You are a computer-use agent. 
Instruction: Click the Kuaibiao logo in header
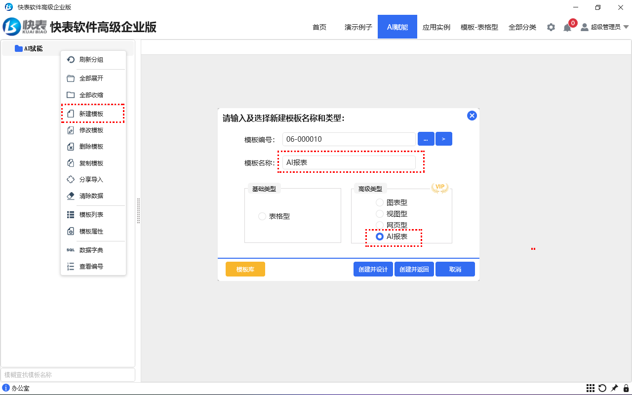pyautogui.click(x=26, y=27)
